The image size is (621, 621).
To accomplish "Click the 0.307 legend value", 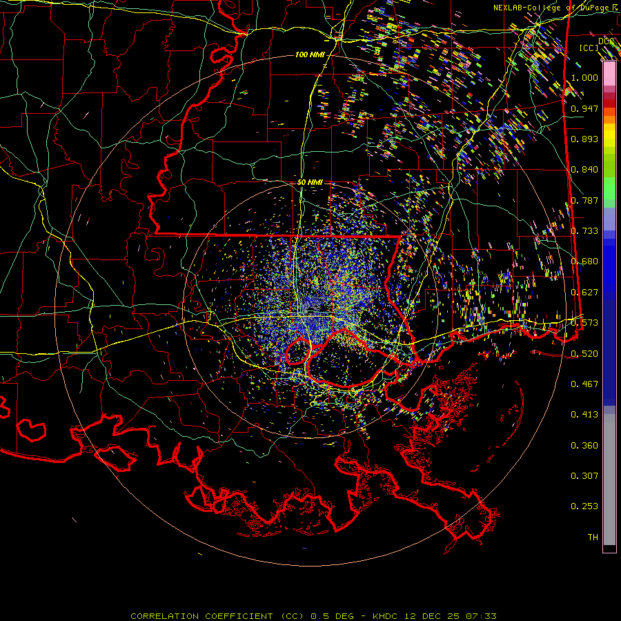I will click(x=584, y=476).
